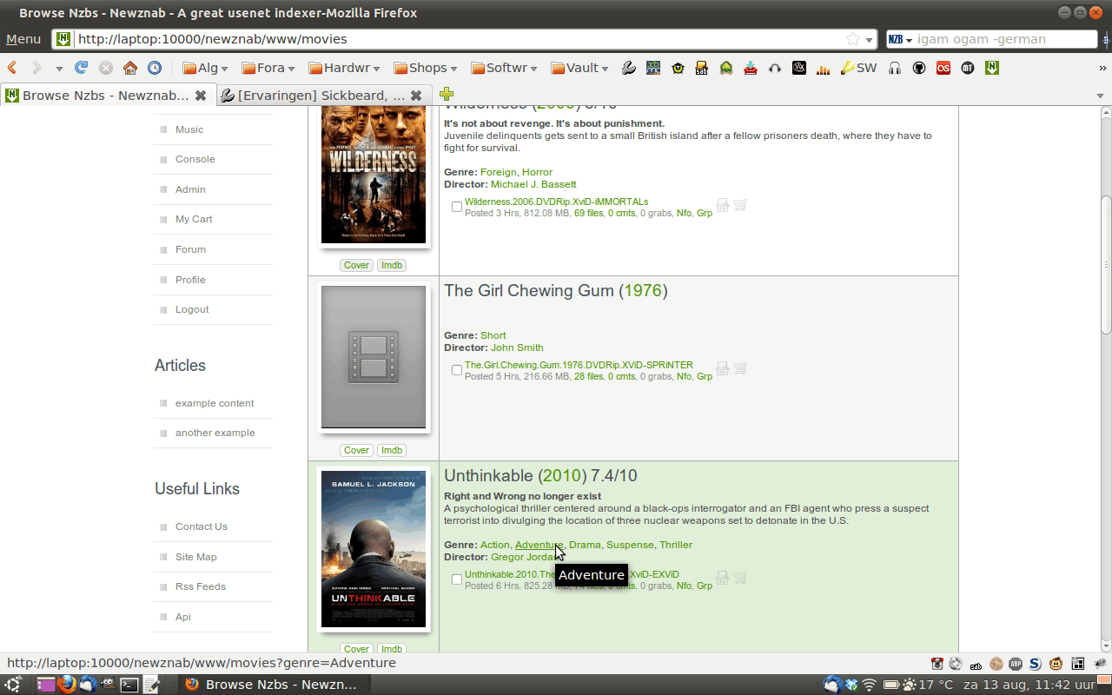Open the back/forward history dropdown arrow
Viewport: 1112px width, 695px height.
point(59,69)
